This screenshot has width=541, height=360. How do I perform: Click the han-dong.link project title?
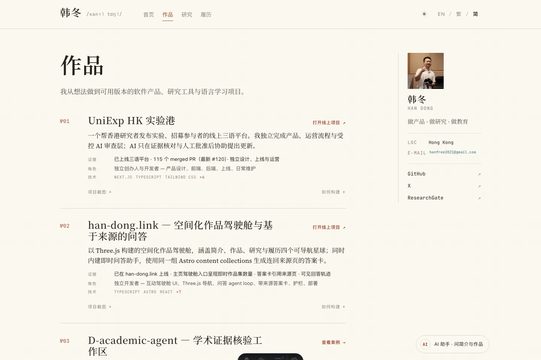[x=180, y=231]
